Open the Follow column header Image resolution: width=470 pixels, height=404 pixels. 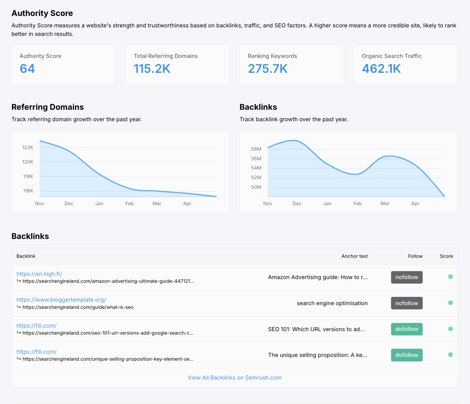415,256
